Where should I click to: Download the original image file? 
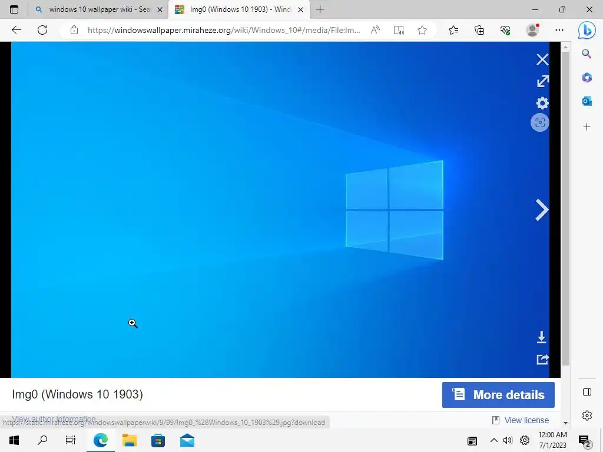coord(542,337)
